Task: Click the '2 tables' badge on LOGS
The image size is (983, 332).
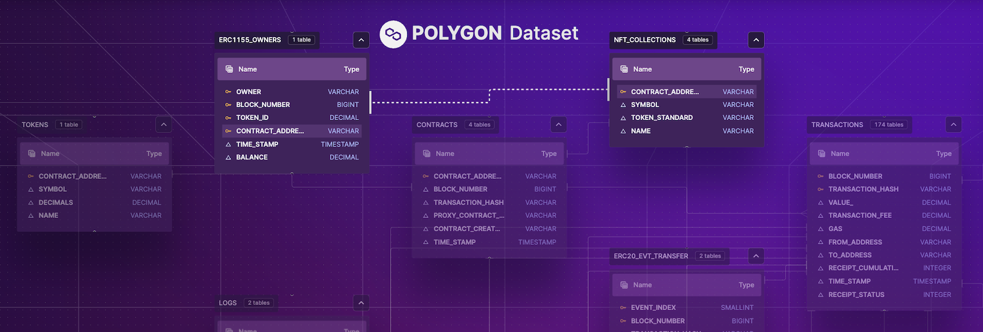Action: 259,303
